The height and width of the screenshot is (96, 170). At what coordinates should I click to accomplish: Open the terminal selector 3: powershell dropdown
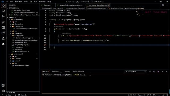[136, 72]
